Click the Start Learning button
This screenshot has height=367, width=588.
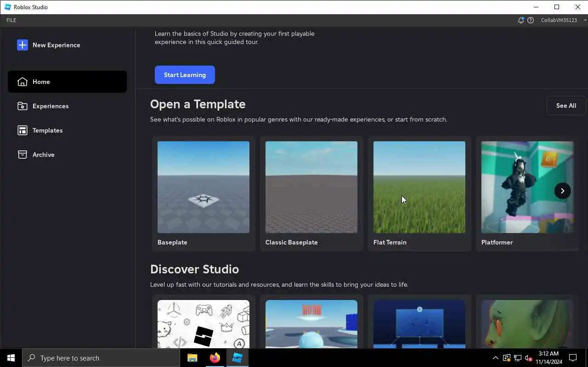[185, 75]
